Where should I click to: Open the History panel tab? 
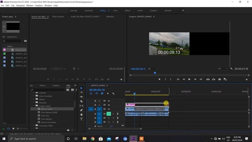coord(43,86)
